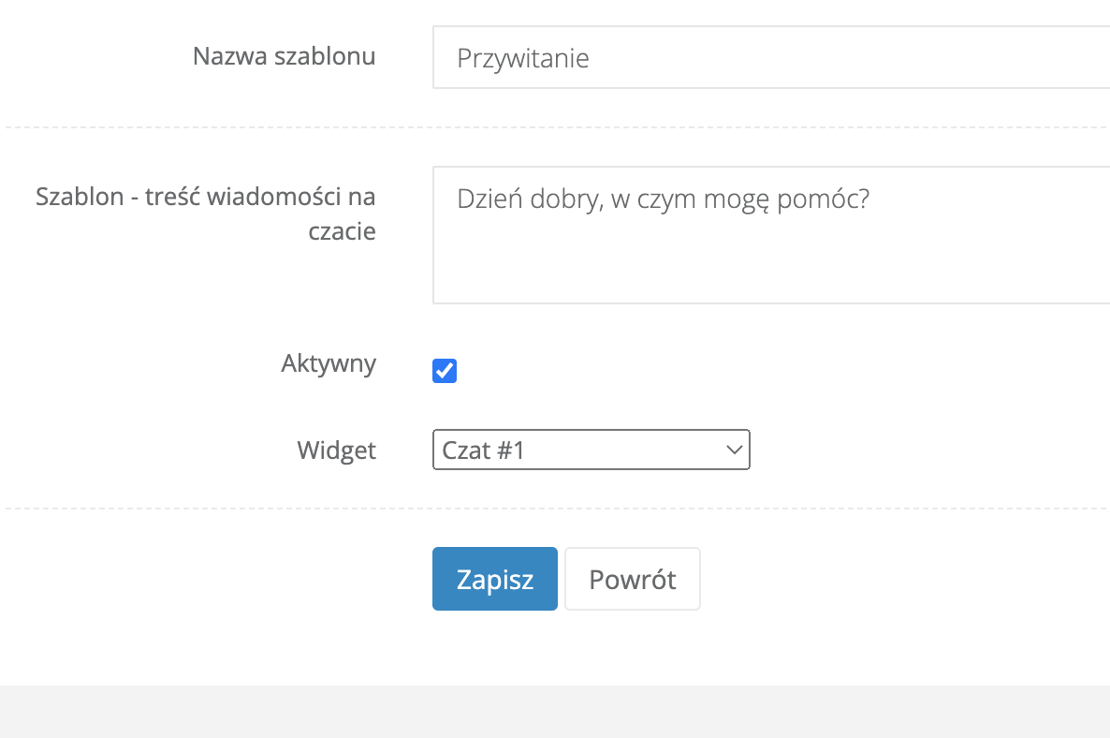Click the "Dzień dobry, w czym mogę pomóc?" text
The image size is (1110, 738).
663,199
